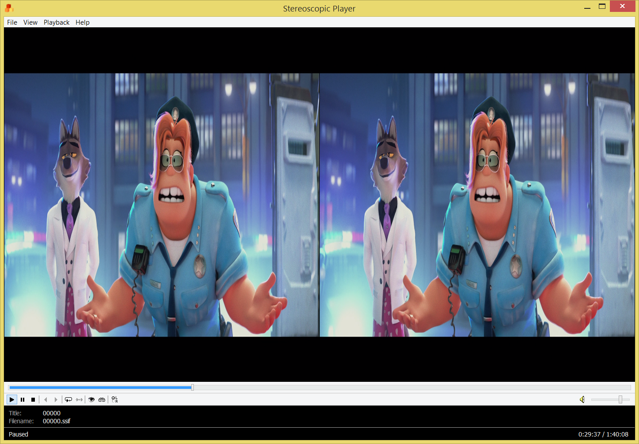Image resolution: width=639 pixels, height=444 pixels.
Task: Click the A-B repeat range icon
Action: coord(79,399)
